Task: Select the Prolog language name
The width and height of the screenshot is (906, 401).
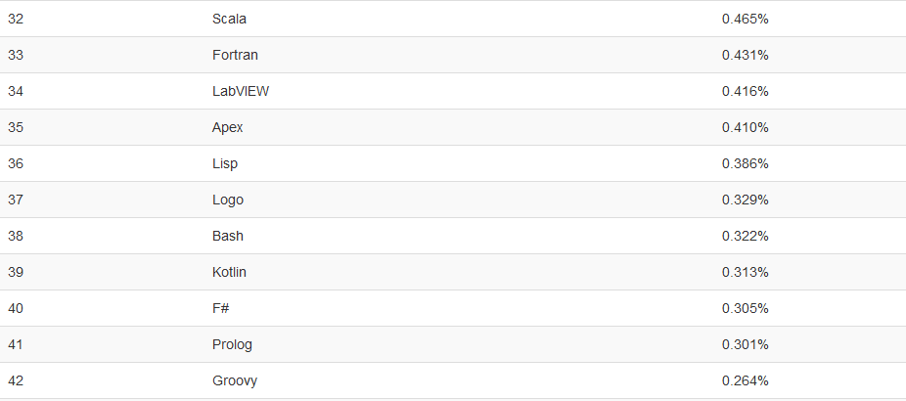Action: tap(232, 345)
